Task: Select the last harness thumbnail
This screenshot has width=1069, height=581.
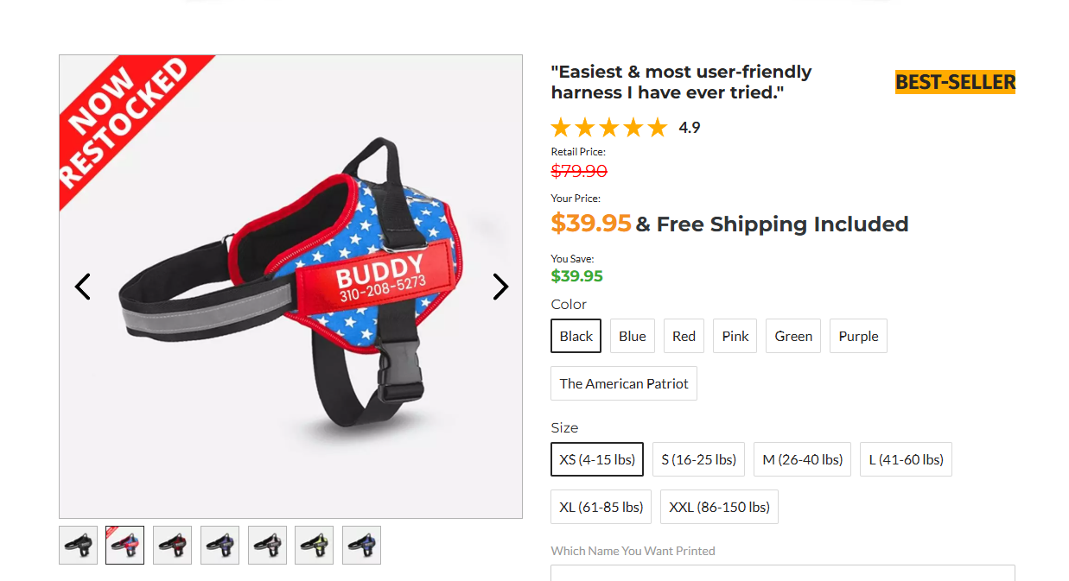Action: 361,546
